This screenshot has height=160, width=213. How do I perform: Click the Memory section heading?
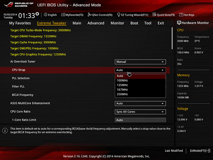[184, 75]
